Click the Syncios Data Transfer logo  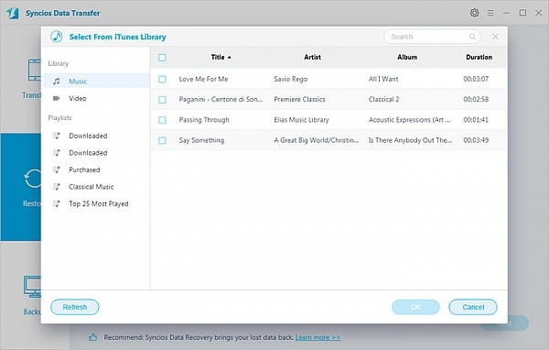click(x=13, y=14)
